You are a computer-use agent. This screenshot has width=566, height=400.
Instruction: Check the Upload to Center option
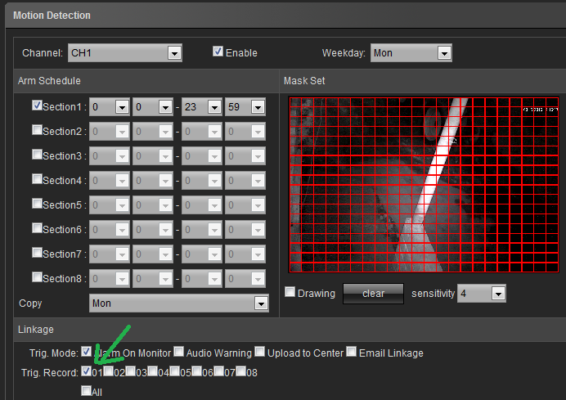coord(259,353)
